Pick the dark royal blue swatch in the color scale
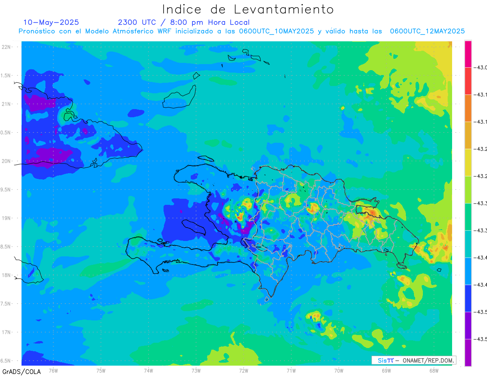Image resolution: width=487 pixels, height=376 pixels. click(468, 299)
